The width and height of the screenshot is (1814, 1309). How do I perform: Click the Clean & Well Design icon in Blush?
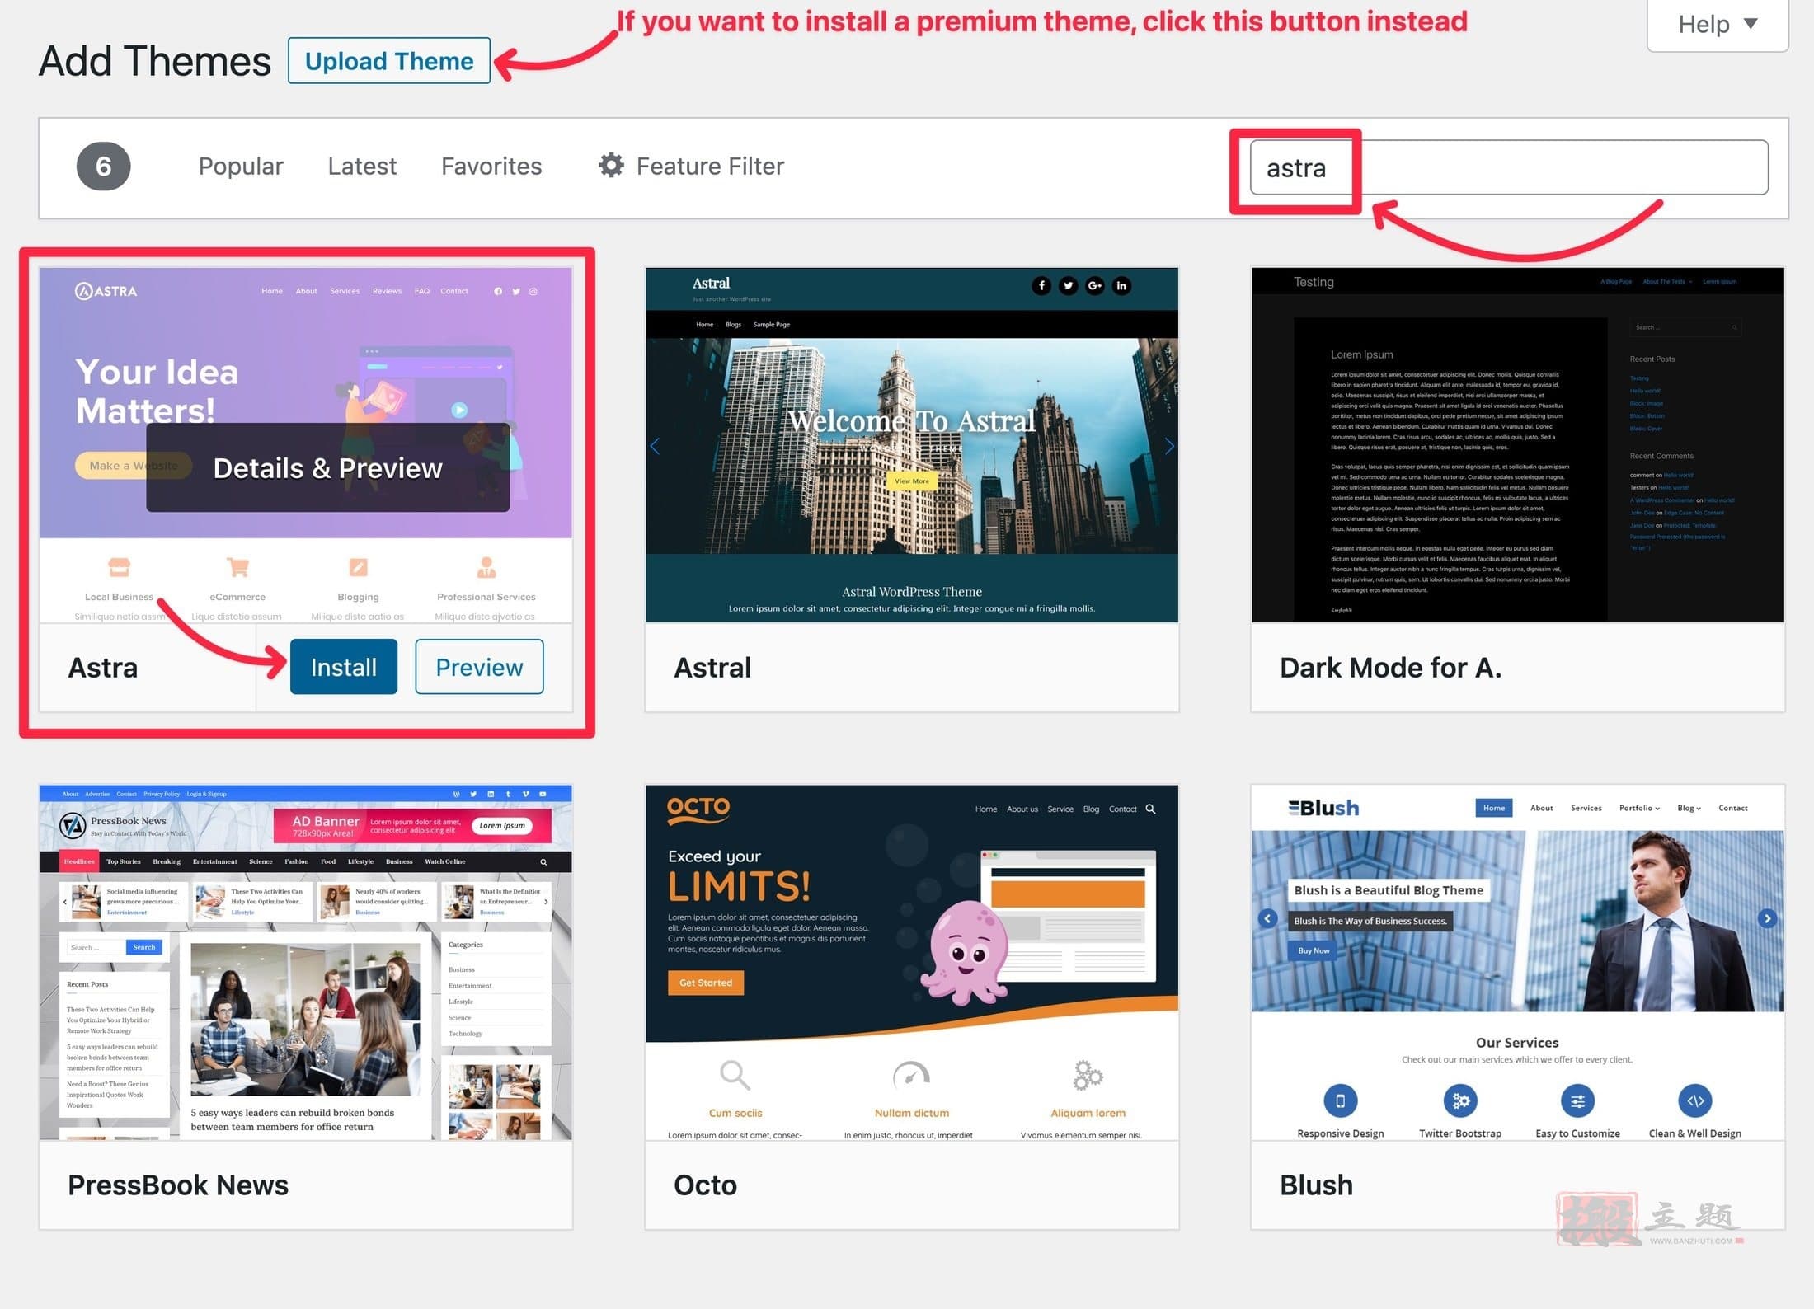pyautogui.click(x=1695, y=1101)
